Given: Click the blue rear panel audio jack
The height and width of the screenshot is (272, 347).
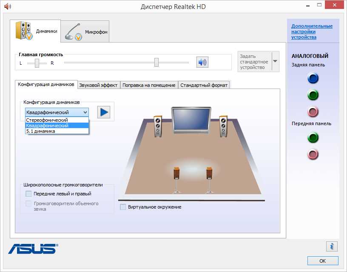Looking at the screenshot, I should (313, 78).
